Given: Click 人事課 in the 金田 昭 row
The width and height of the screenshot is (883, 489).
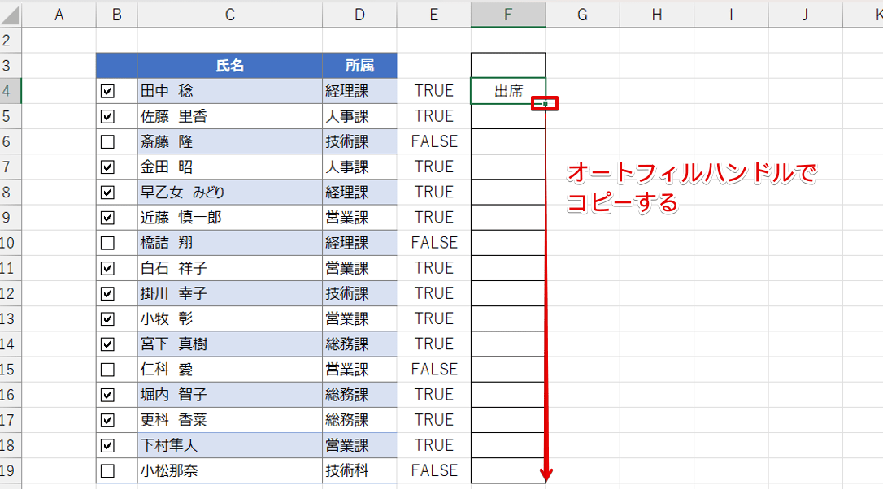Looking at the screenshot, I should 359,167.
